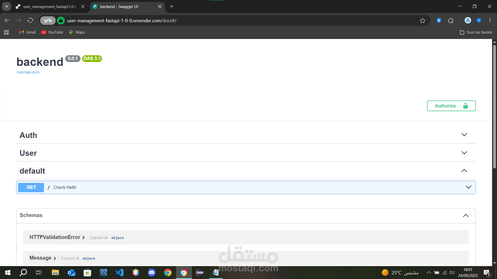Click the Authorize lock button

coord(451,106)
